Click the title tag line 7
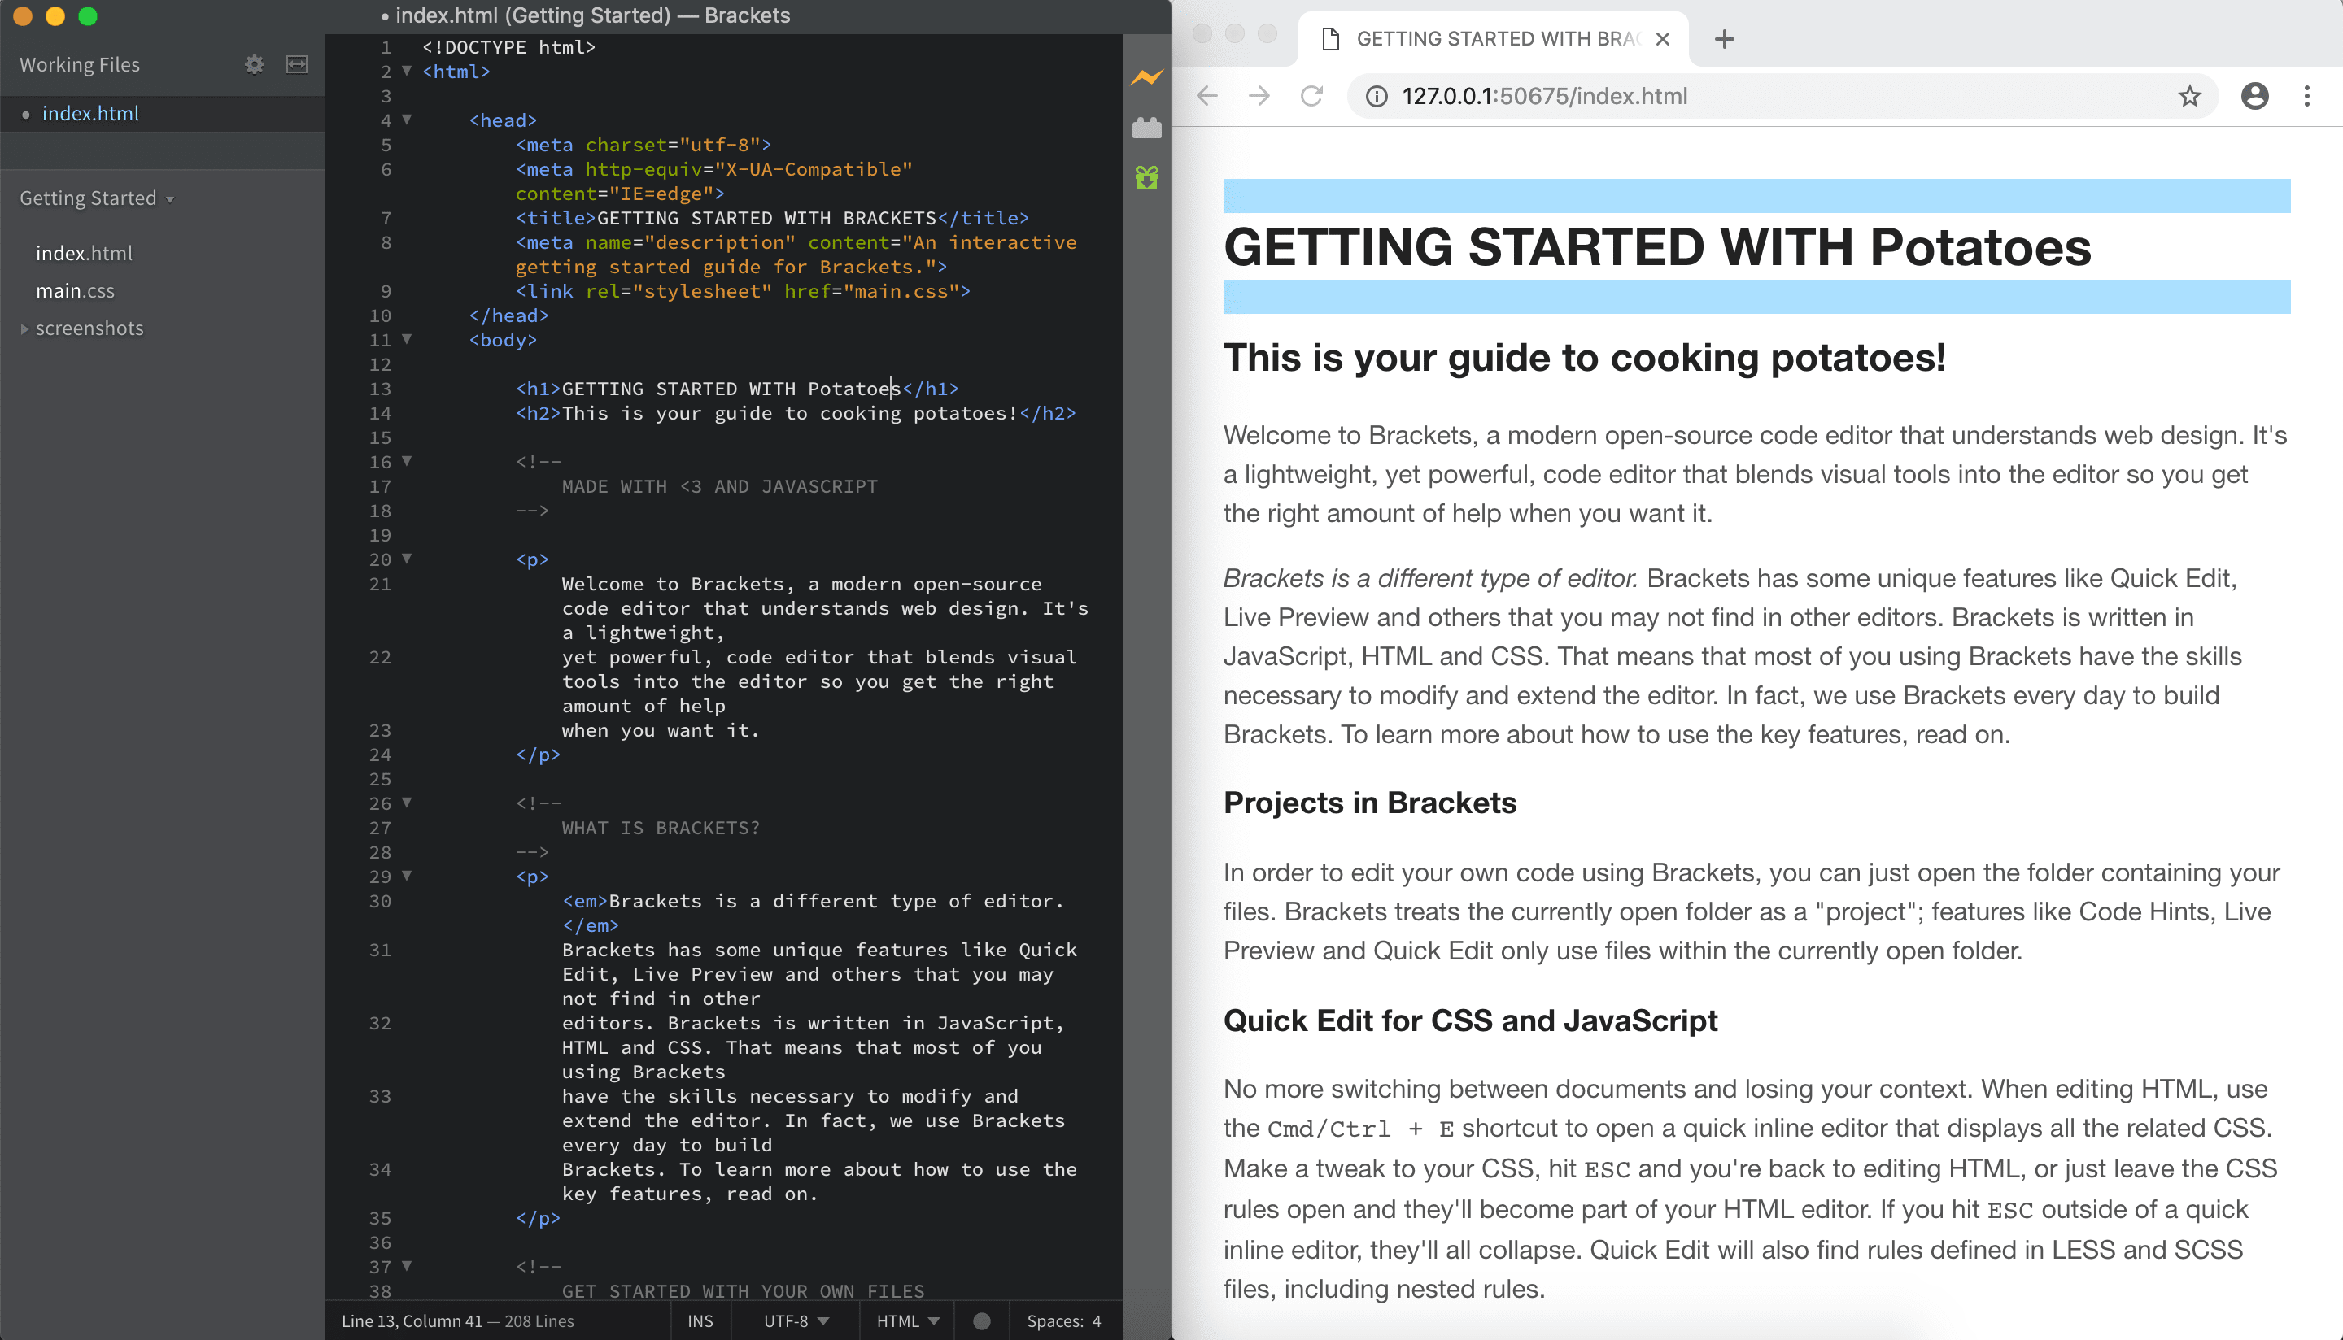Screen dimensions: 2343x1340 [771, 218]
